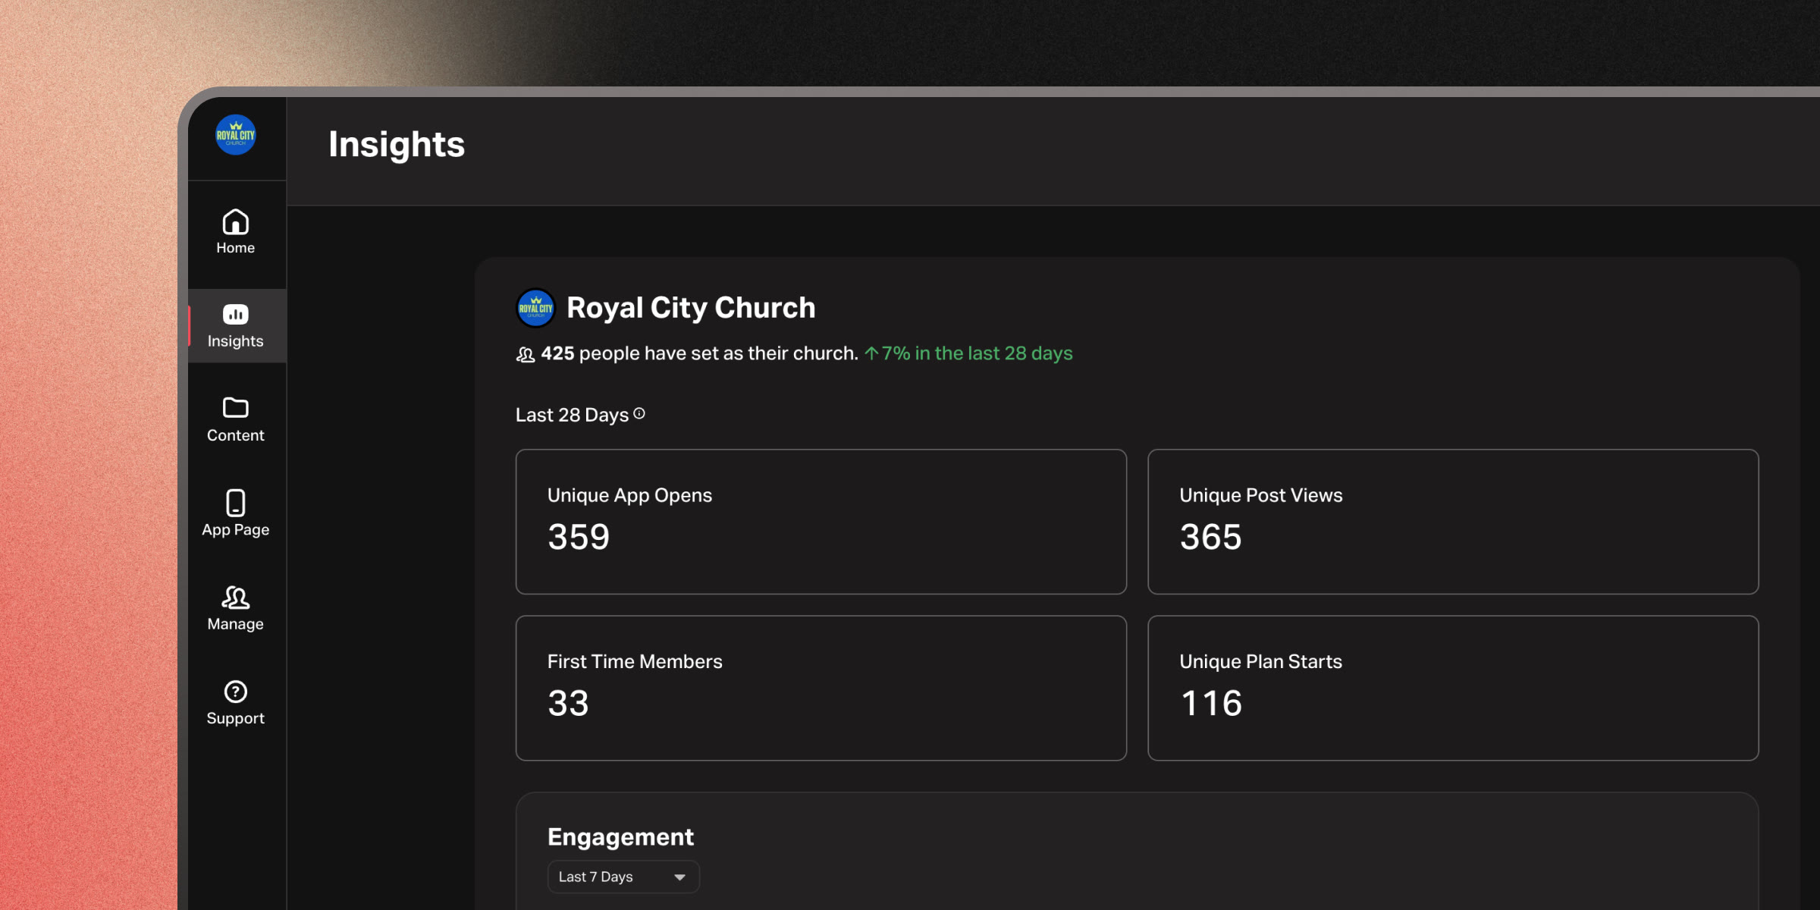Viewport: 1820px width, 910px height.
Task: Click the Unique App Opens card
Action: tap(821, 522)
